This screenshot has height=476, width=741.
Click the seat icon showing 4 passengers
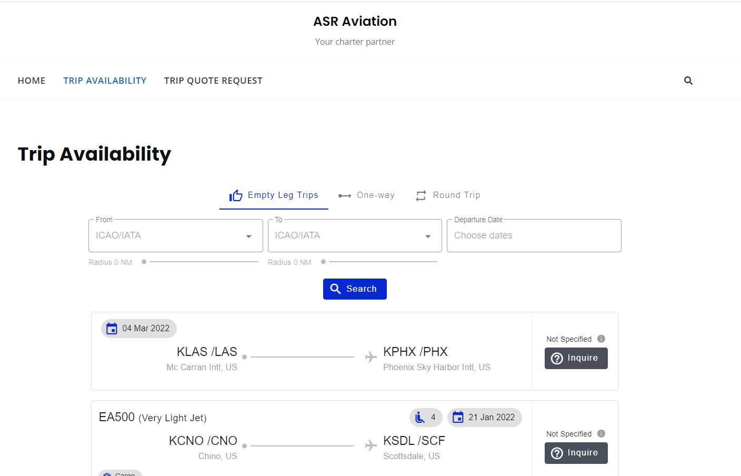pos(420,418)
